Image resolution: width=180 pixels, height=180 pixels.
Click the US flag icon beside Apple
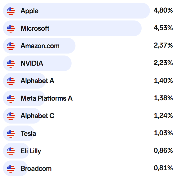coord(11,11)
